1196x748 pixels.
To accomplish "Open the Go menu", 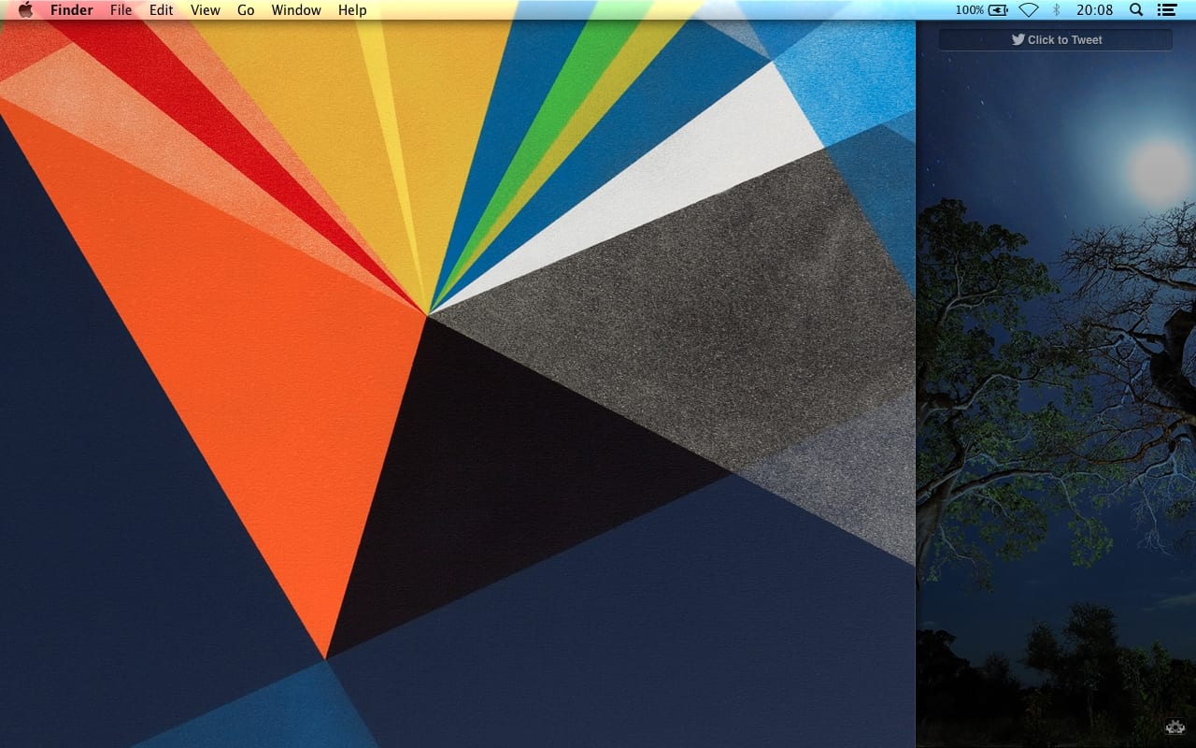I will click(x=246, y=10).
